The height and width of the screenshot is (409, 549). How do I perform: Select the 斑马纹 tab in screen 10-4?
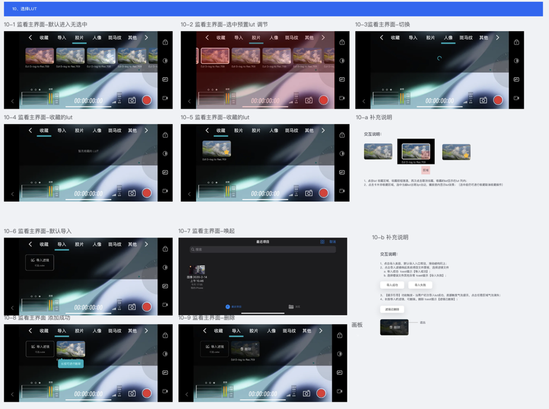click(x=115, y=131)
